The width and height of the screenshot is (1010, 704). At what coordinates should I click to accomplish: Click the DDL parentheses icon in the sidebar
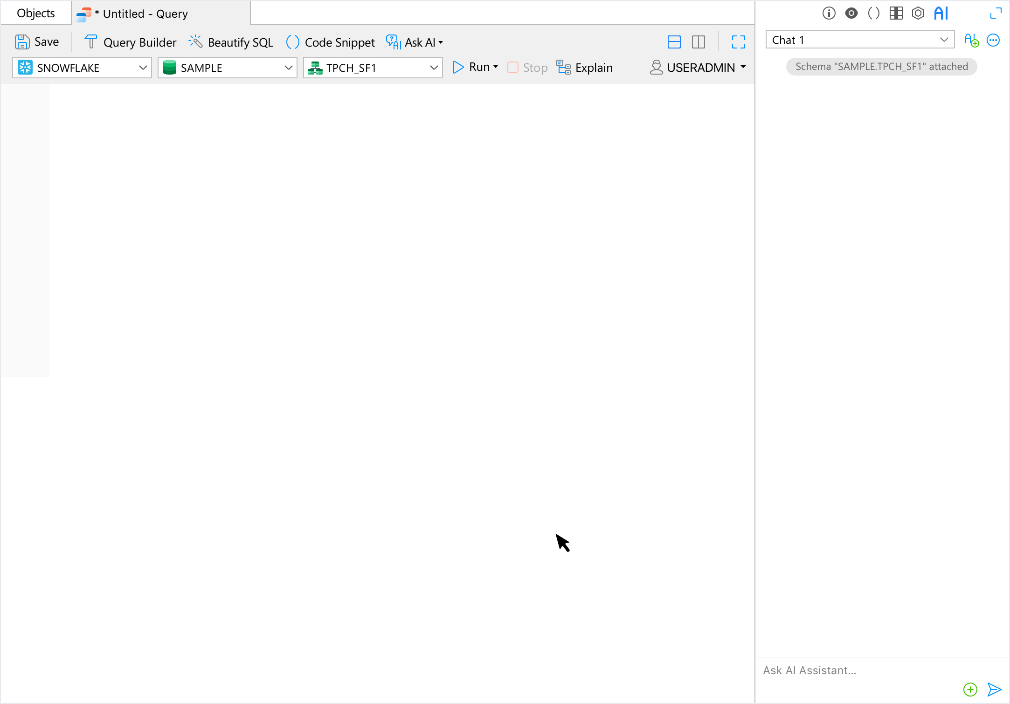(873, 13)
